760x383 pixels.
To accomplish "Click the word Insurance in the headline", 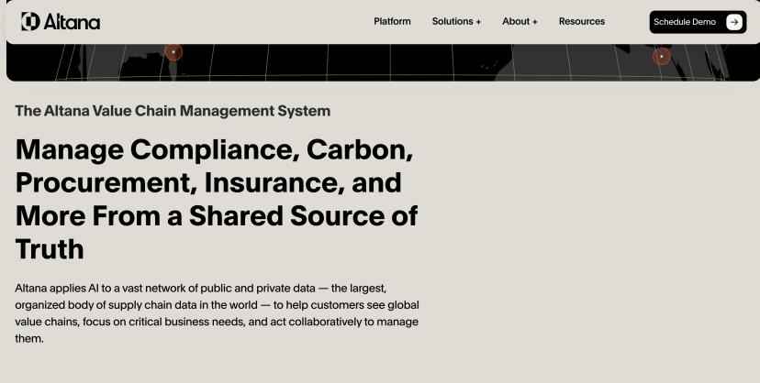I will pos(264,182).
